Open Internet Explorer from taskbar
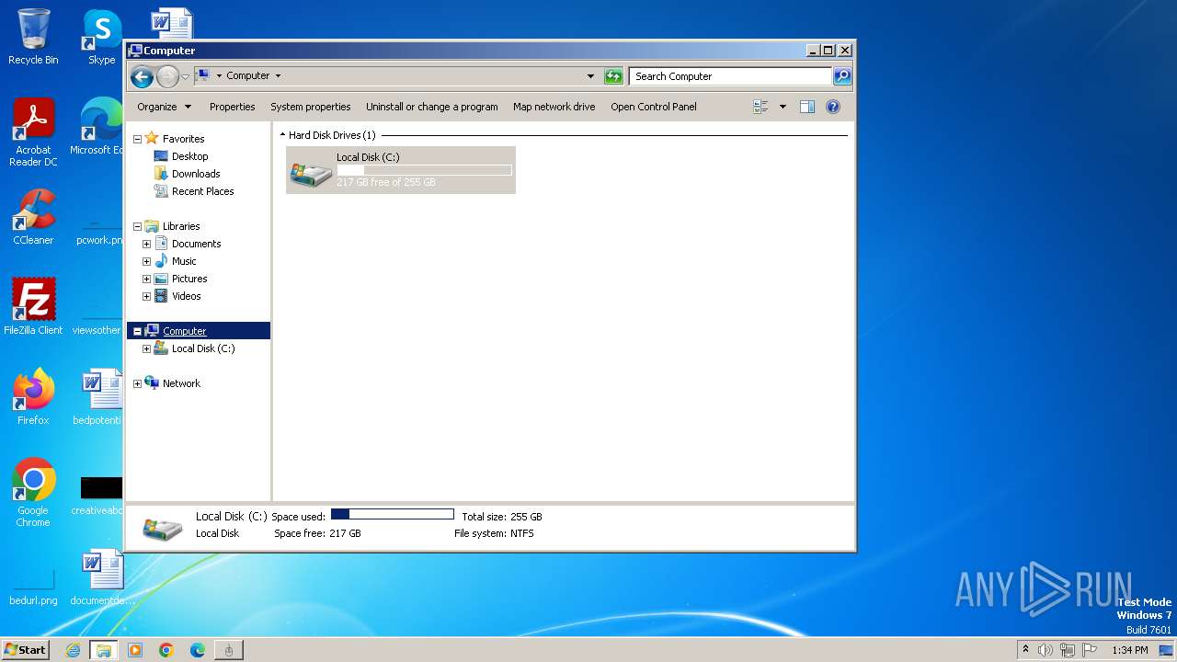Viewport: 1177px width, 662px height. (x=73, y=650)
